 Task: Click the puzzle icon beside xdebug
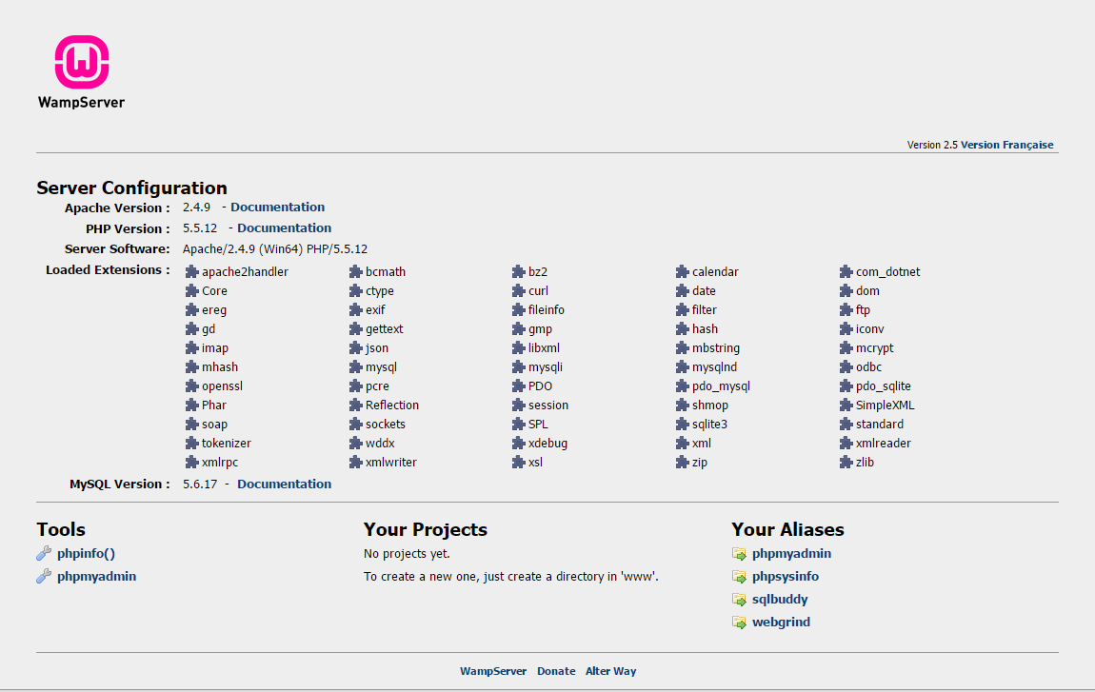click(518, 443)
